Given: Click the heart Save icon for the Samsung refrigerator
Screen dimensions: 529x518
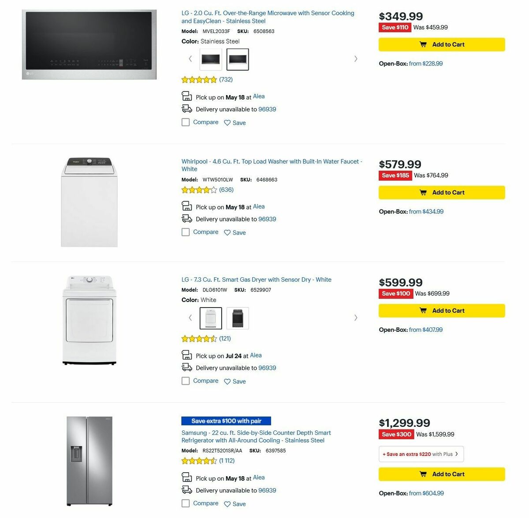Looking at the screenshot, I should [x=227, y=503].
